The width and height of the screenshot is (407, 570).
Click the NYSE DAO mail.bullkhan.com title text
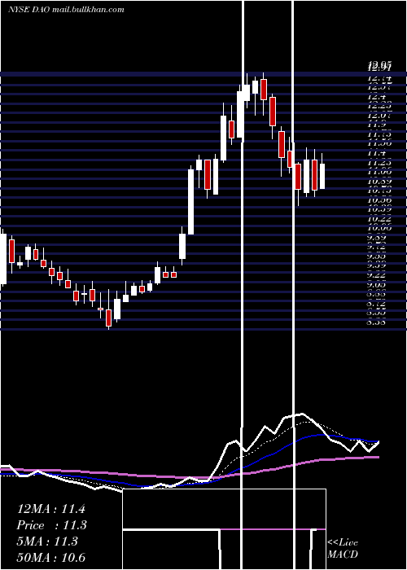[66, 10]
